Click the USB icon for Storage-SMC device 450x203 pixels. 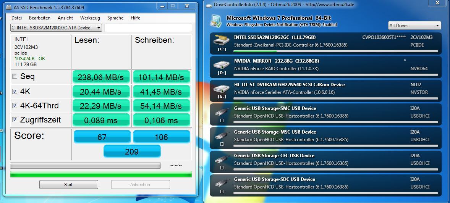tap(222, 112)
